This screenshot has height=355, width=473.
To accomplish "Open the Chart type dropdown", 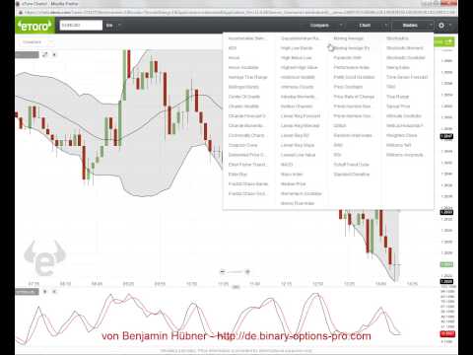I will tap(372, 26).
